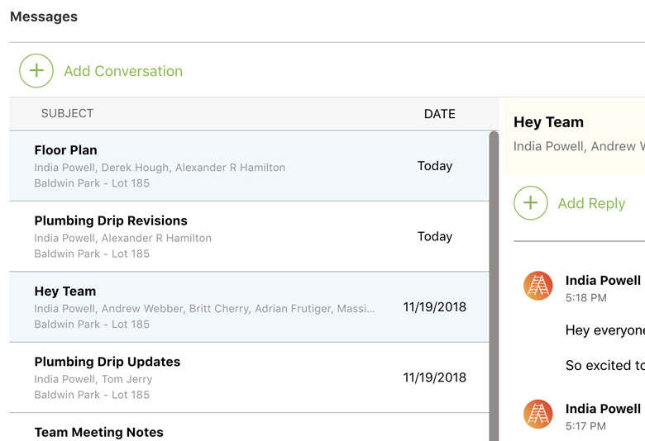Open the Plumbing Drip Revisions conversation

click(x=111, y=220)
